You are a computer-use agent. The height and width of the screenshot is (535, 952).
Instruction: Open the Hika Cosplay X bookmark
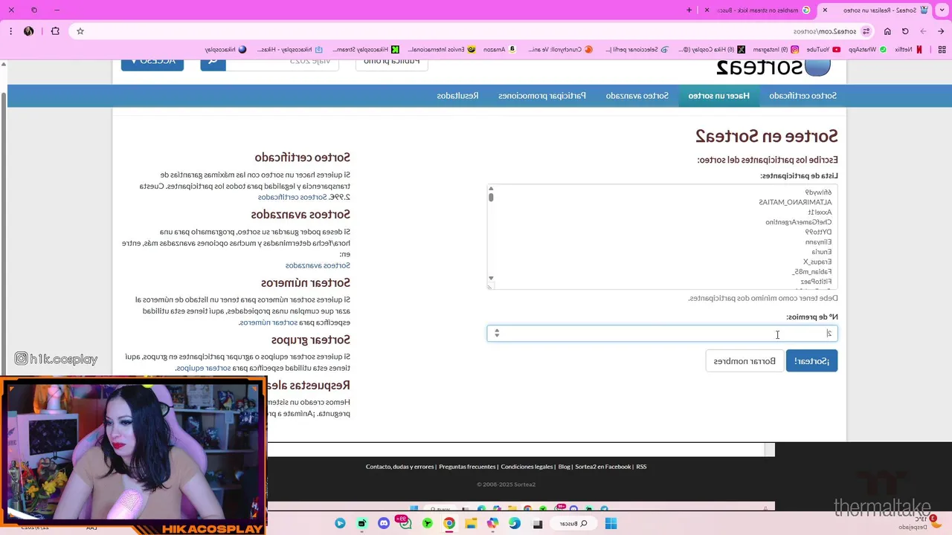[713, 50]
